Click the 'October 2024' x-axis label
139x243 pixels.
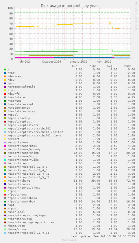click(51, 61)
